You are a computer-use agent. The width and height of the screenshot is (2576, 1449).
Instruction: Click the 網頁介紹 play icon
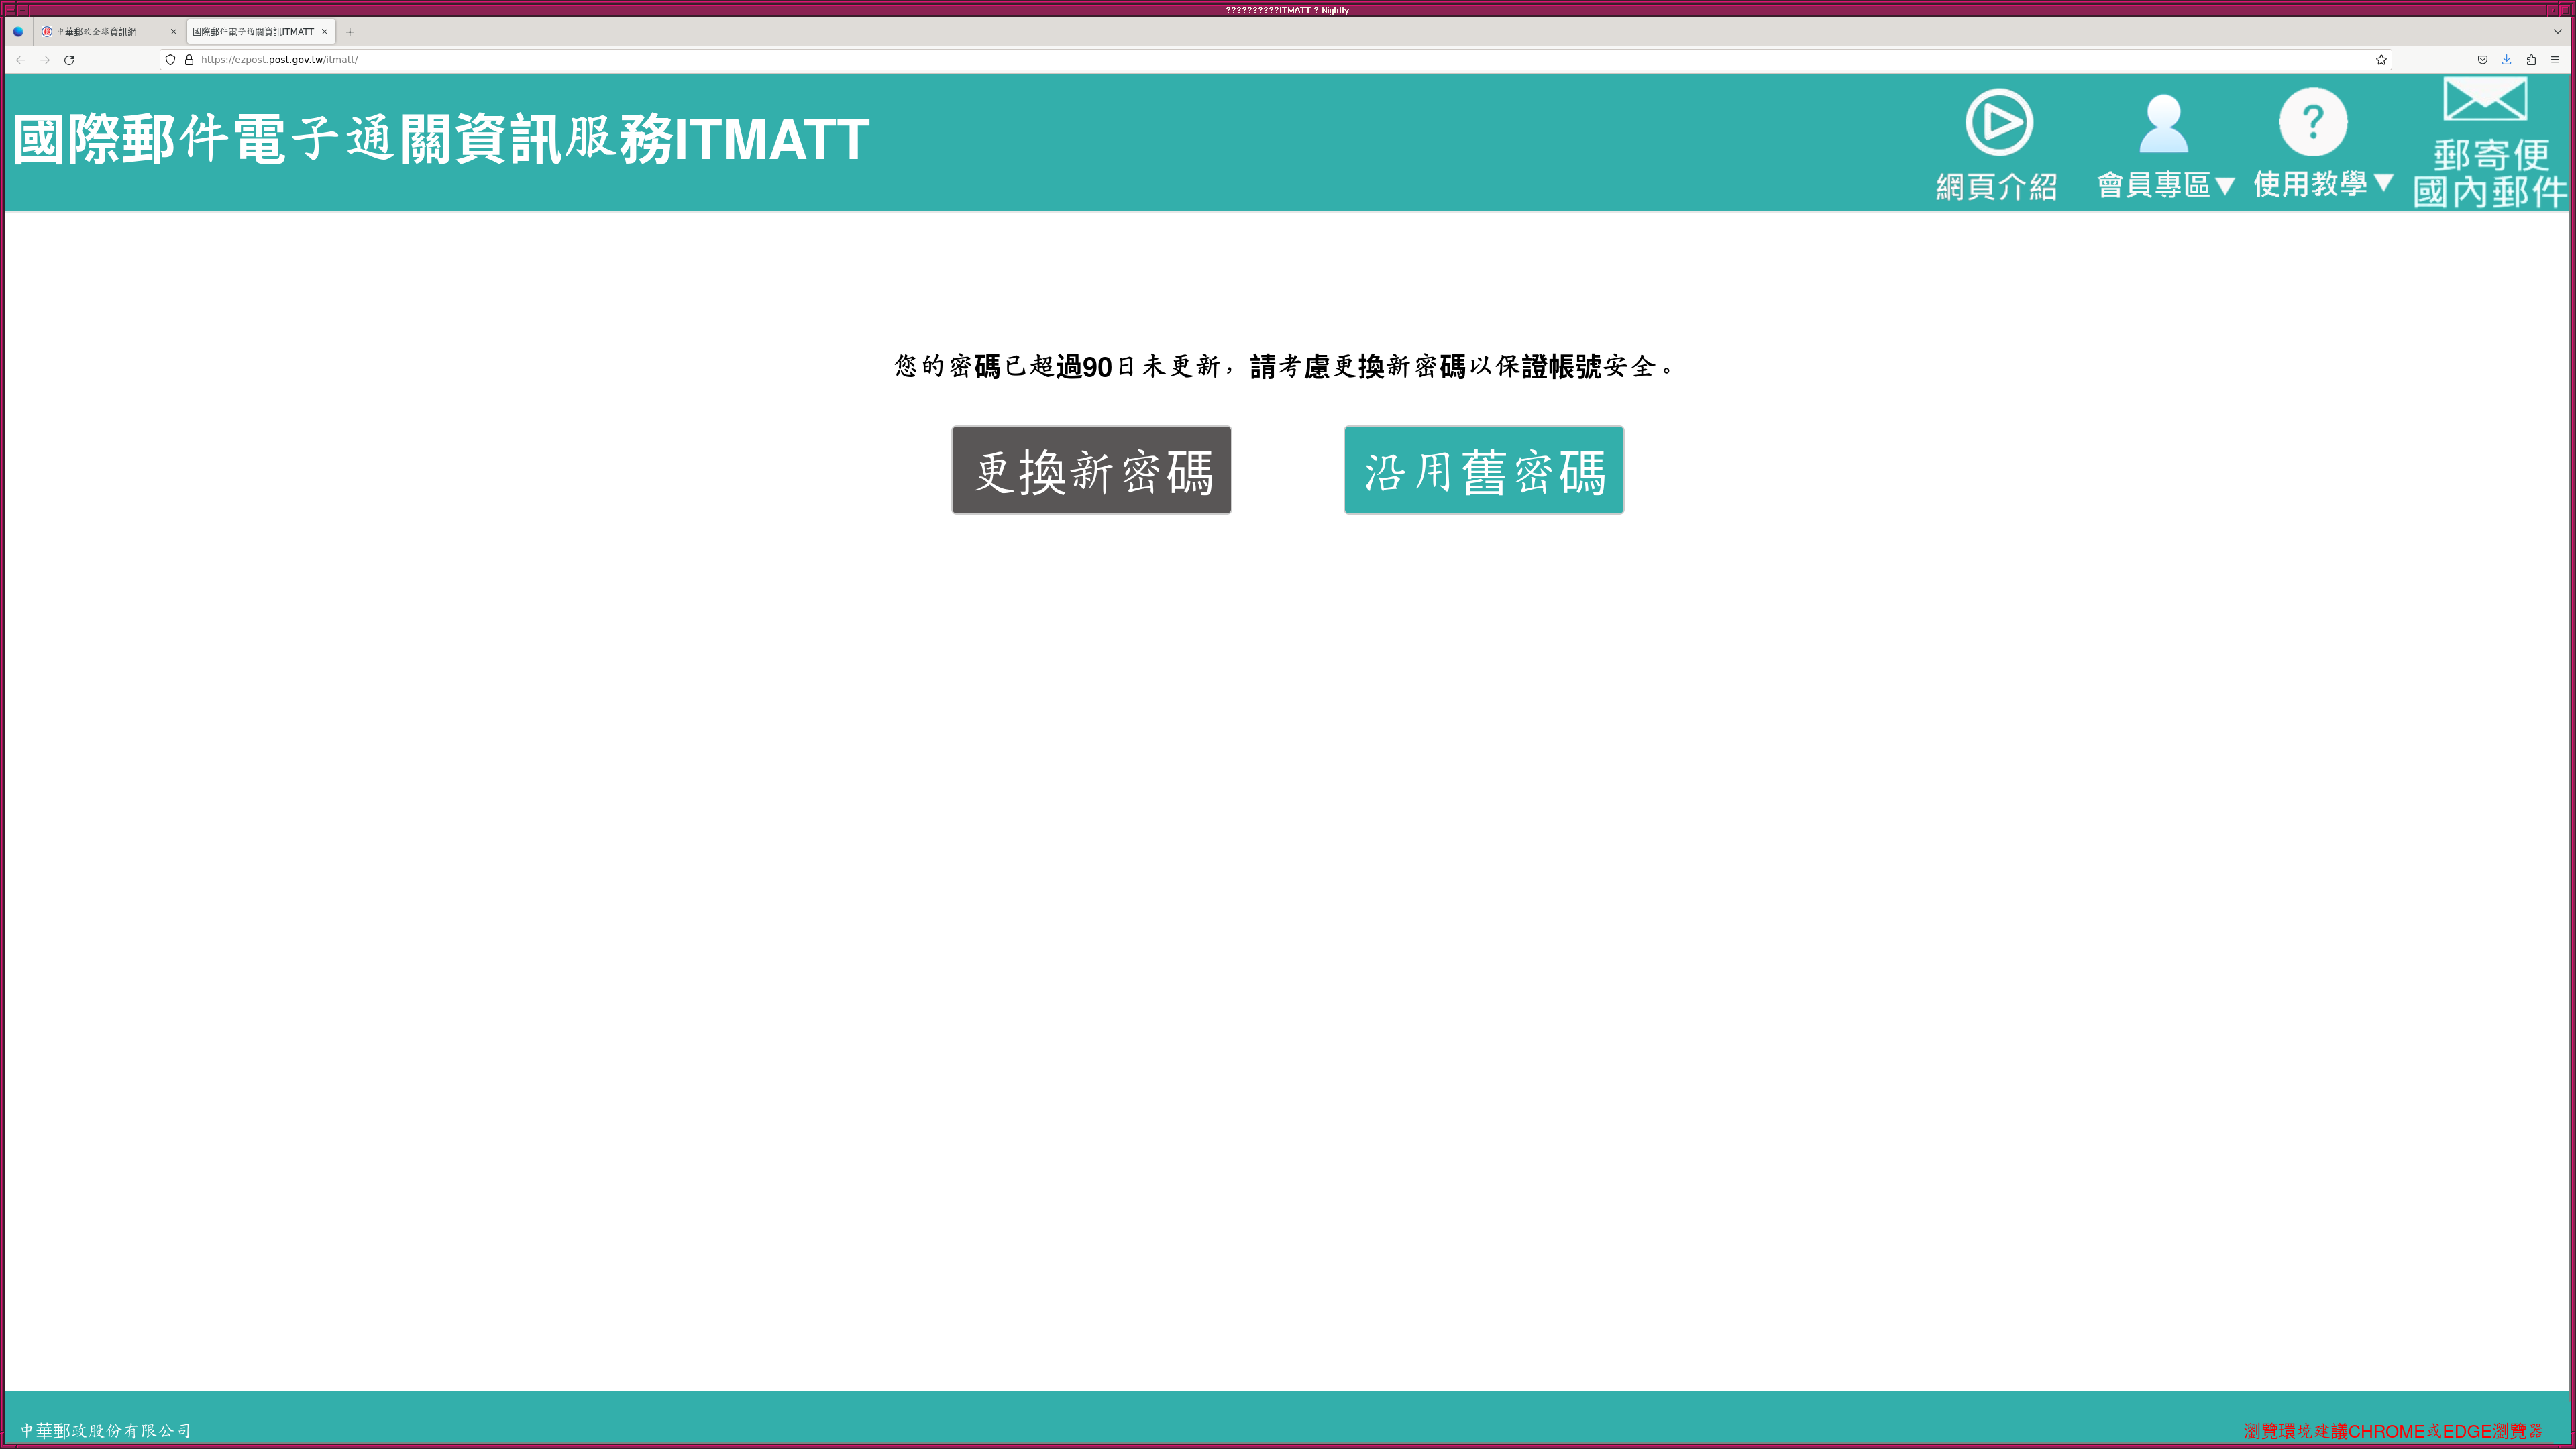tap(1998, 123)
